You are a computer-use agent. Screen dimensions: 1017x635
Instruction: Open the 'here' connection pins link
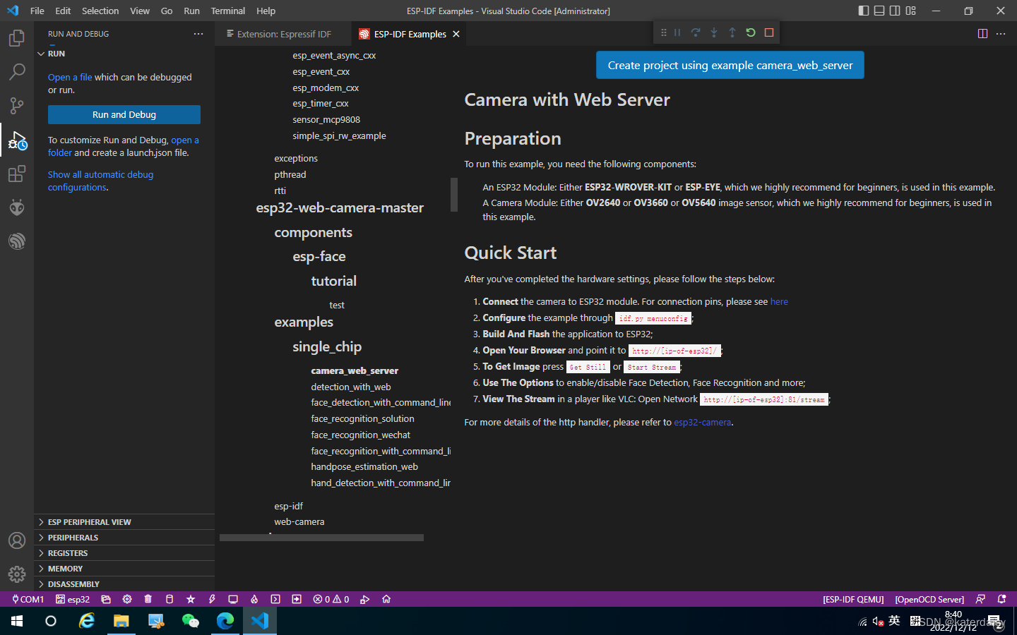pyautogui.click(x=779, y=302)
